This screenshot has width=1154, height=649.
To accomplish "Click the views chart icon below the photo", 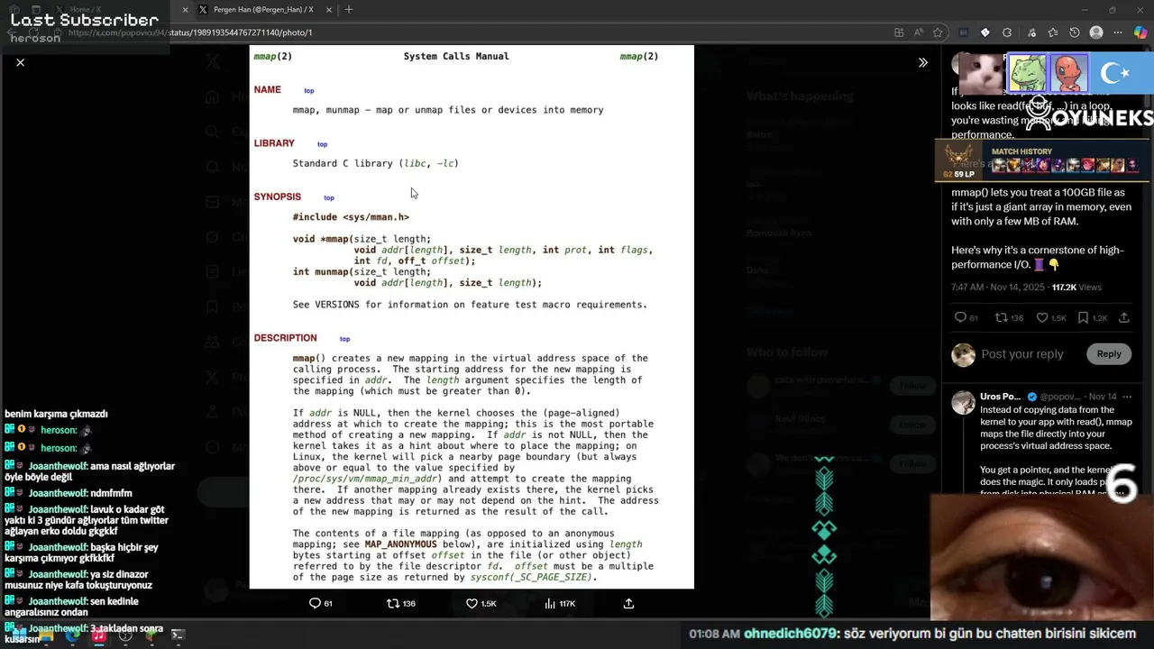I will (x=550, y=603).
